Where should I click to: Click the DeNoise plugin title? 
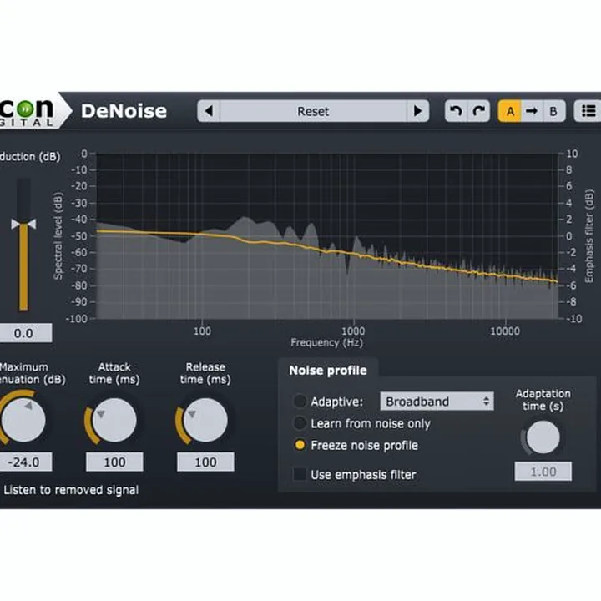click(x=124, y=111)
